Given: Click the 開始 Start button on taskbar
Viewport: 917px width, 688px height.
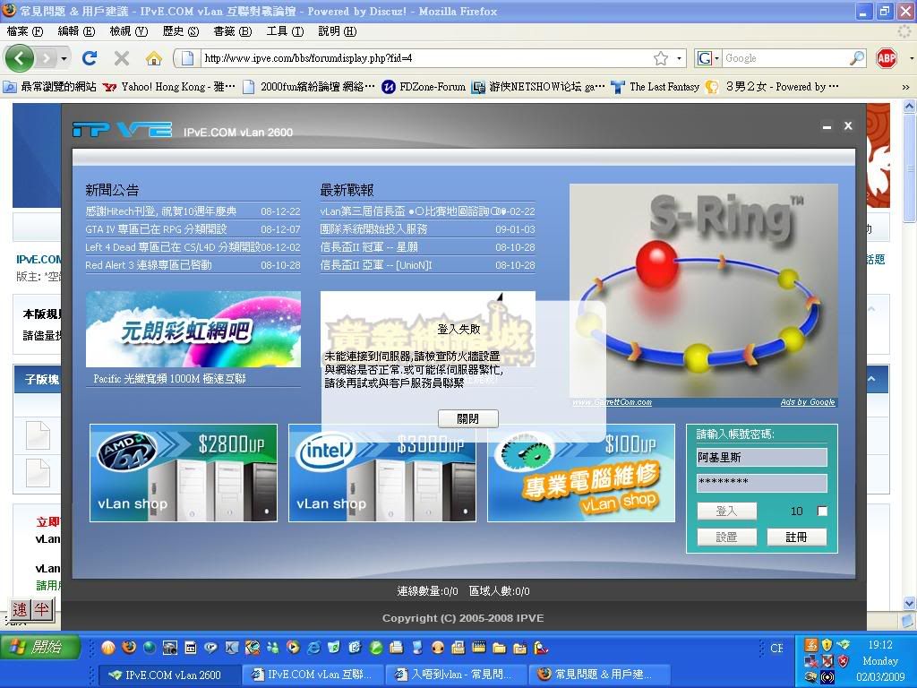Looking at the screenshot, I should point(41,647).
